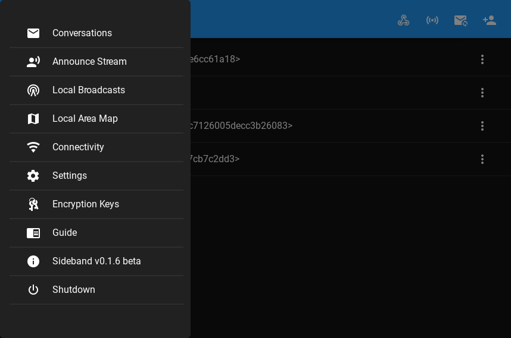Select Local Area Map from the drawer
Screen dimensions: 511x338
pos(85,119)
